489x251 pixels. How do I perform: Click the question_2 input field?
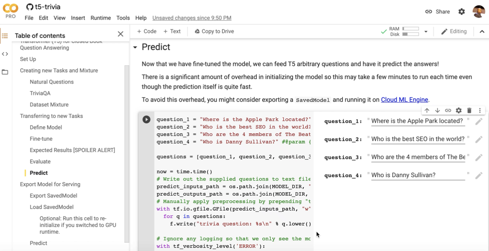point(418,139)
